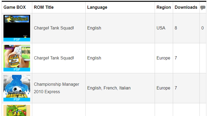The image size is (208, 116).
Task: Click the English, French, Italian language cell
Action: coord(109,88)
